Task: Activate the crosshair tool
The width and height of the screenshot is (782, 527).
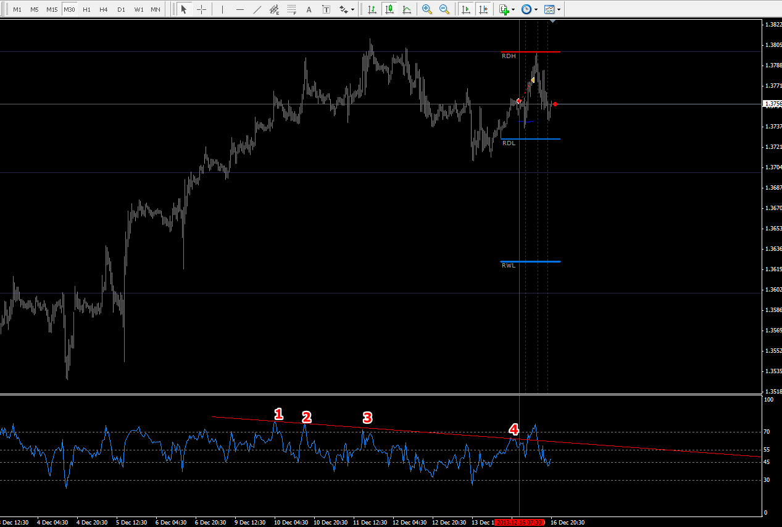Action: (201, 9)
